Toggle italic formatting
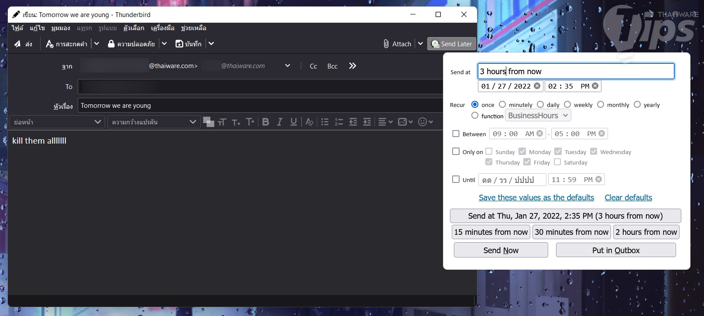 coord(280,122)
